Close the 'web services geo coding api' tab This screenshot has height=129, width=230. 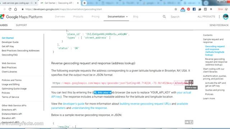pos(36,3)
